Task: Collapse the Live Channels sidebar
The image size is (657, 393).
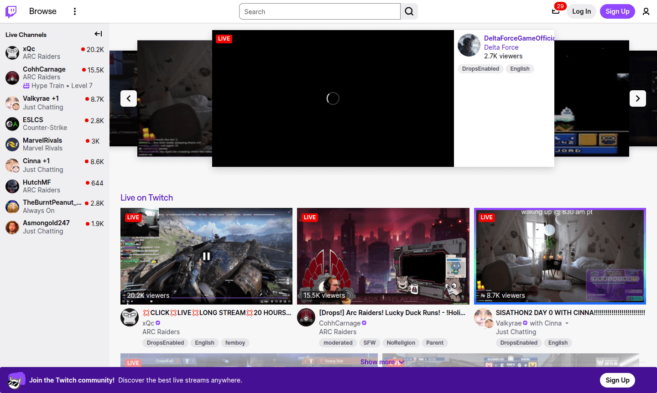Action: coord(98,33)
